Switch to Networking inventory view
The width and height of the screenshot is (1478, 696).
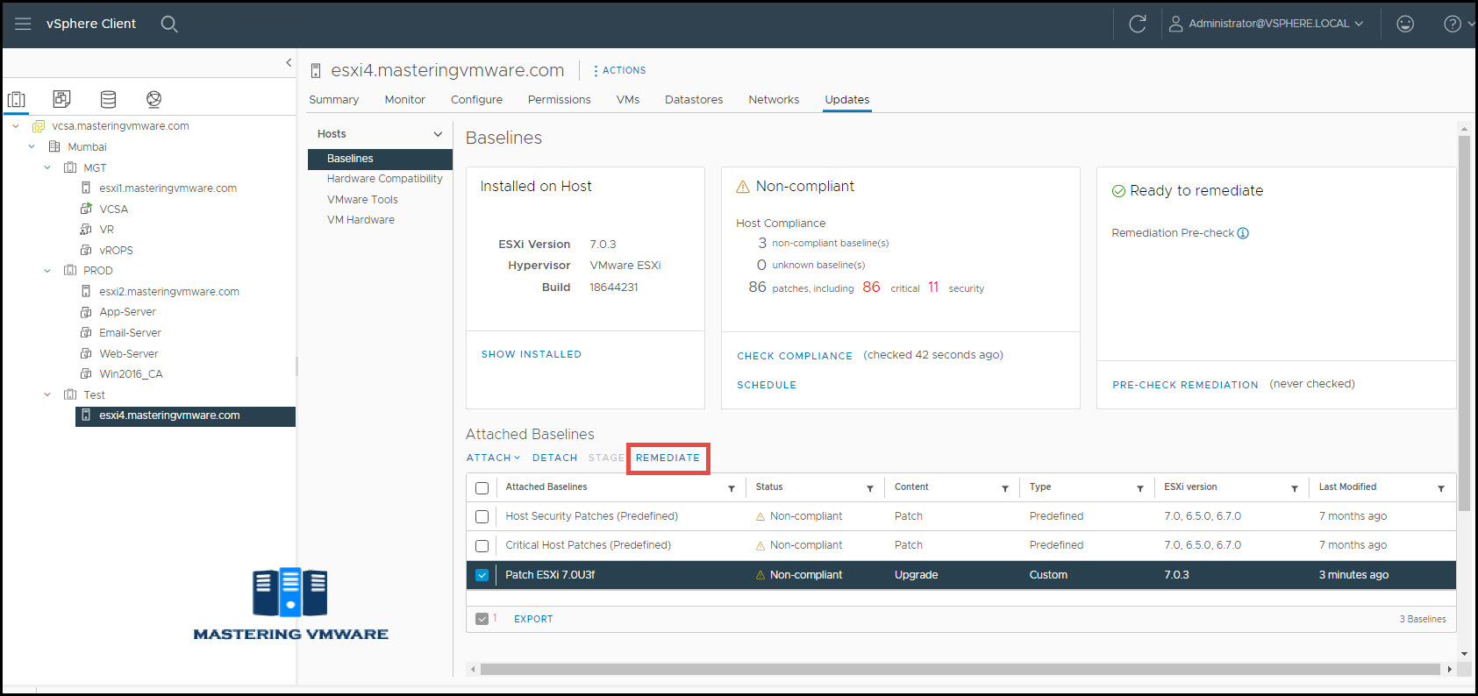point(154,99)
